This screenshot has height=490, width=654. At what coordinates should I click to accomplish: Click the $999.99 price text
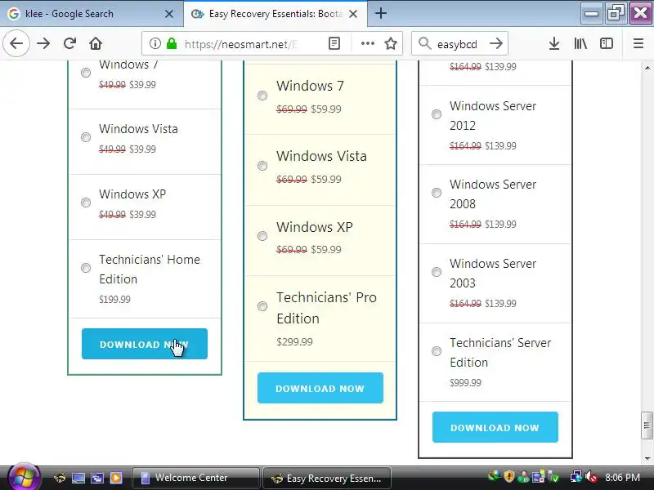[x=465, y=382]
